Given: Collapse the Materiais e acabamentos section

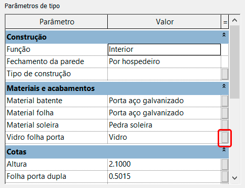Looking at the screenshot, I should 224,86.
